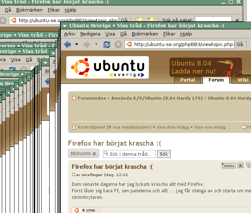This screenshot has height=213, width=251.
Task: Focus the Sök i denna tråd search field
Action: tap(129, 154)
